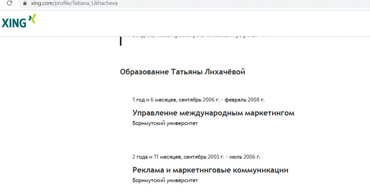This screenshot has width=370, height=196.
Task: Click the padlock site security icon
Action: (x=25, y=3)
